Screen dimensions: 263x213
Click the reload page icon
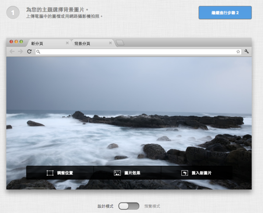pos(29,51)
